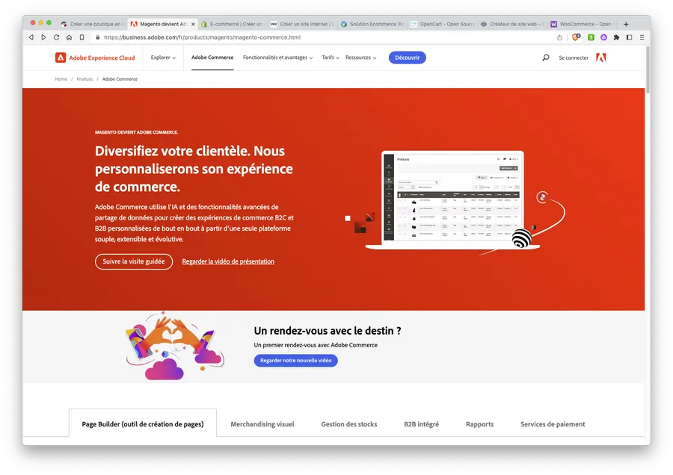Open Regarder la vidéo de présentation link
The height and width of the screenshot is (475, 673).
point(228,261)
